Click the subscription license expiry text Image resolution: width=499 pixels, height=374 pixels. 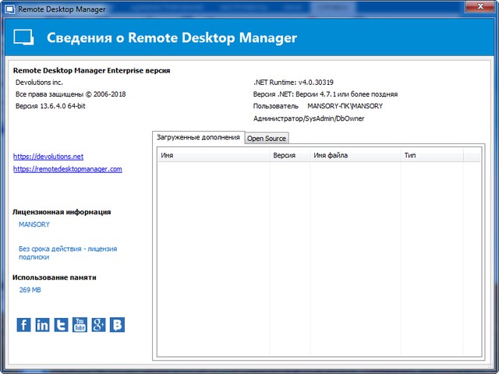(67, 252)
